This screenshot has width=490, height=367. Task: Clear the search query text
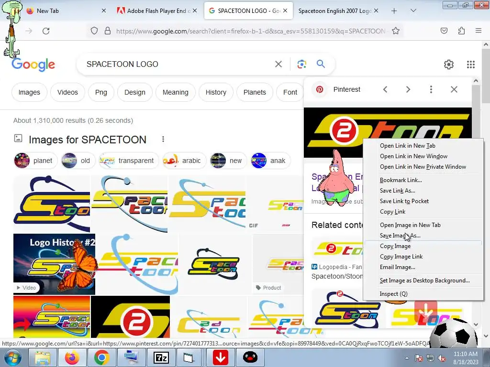click(278, 64)
